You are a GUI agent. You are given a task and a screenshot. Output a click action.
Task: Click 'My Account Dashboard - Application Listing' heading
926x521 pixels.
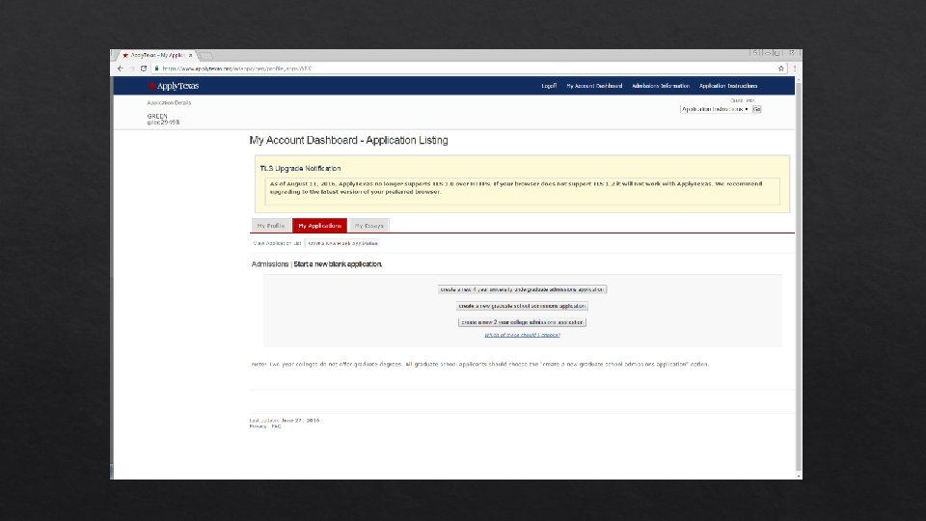point(348,141)
